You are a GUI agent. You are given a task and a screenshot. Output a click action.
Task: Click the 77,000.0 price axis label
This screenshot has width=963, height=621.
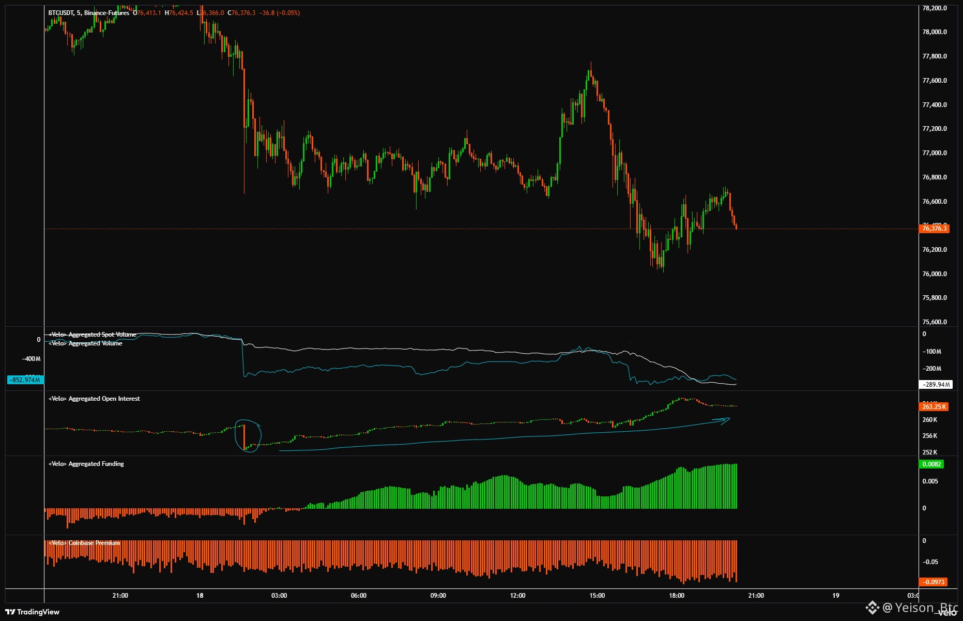[x=935, y=153]
